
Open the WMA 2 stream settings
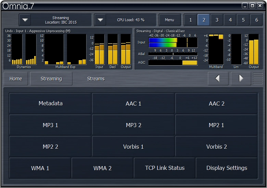102,168
